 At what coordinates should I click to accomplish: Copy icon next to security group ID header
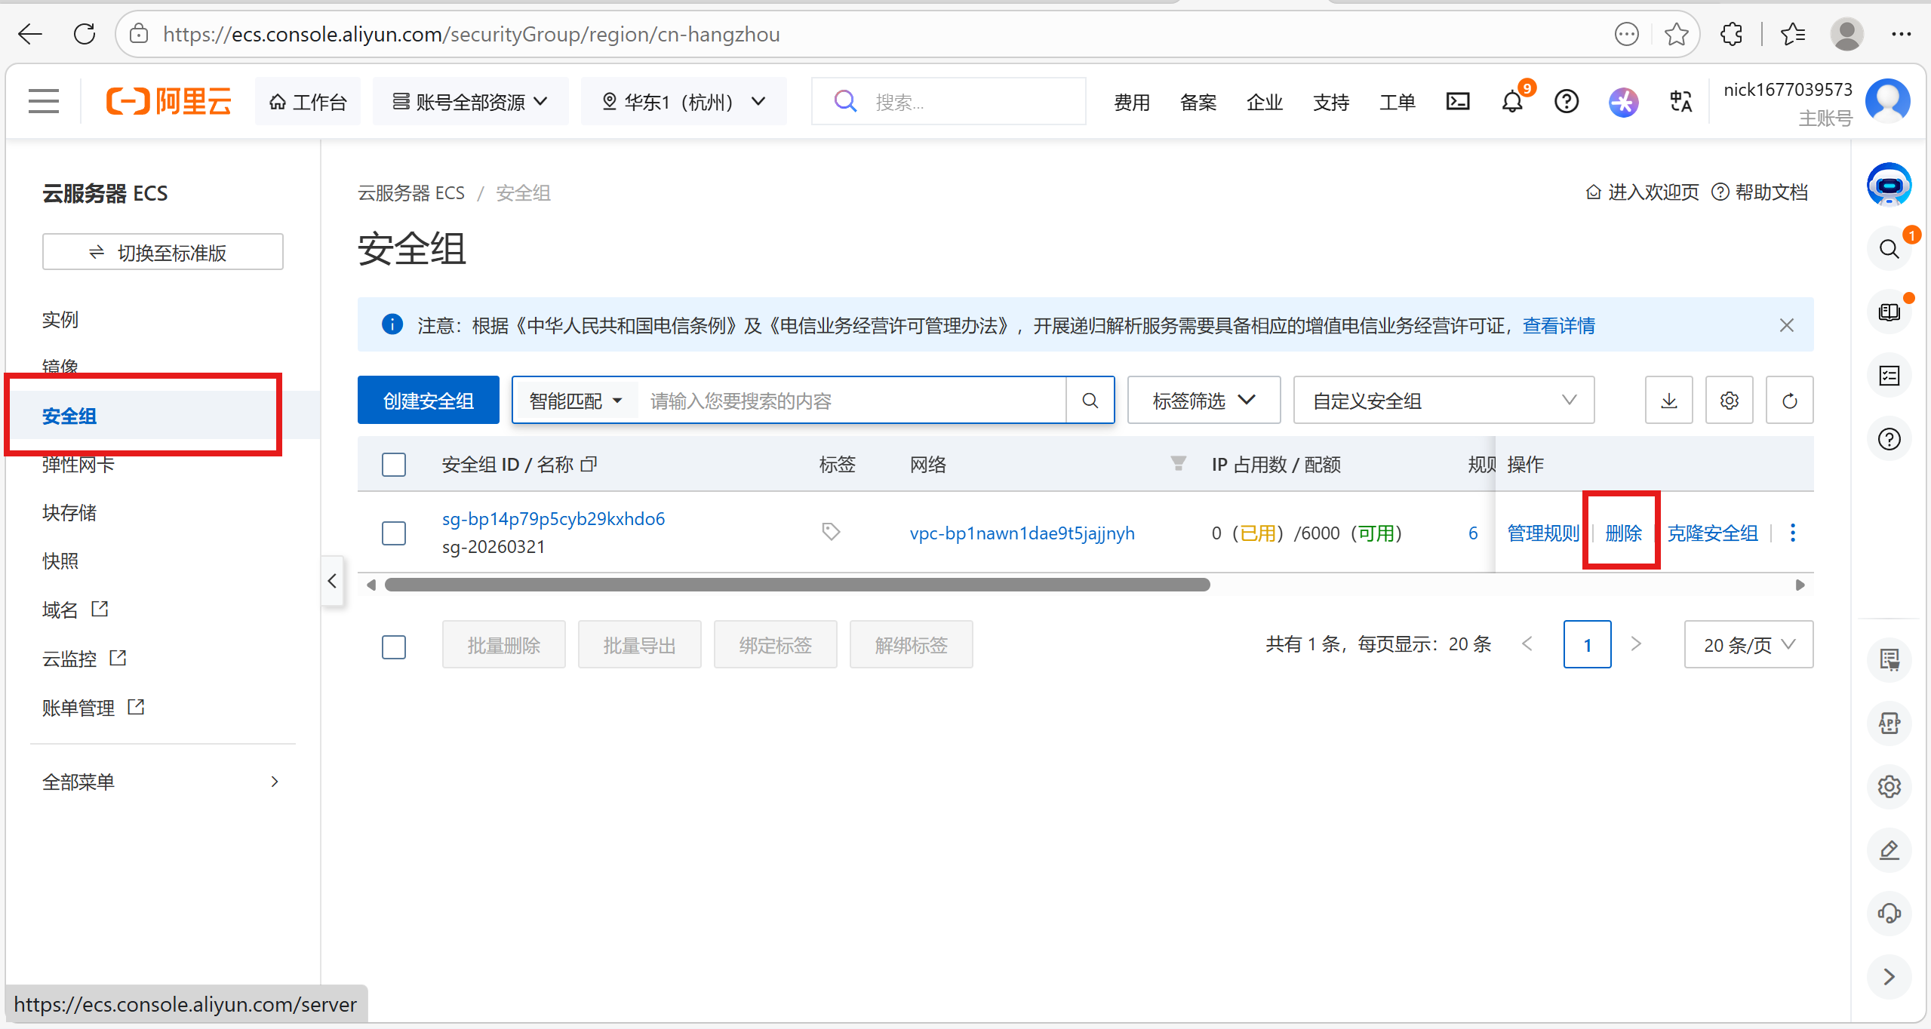pyautogui.click(x=589, y=464)
